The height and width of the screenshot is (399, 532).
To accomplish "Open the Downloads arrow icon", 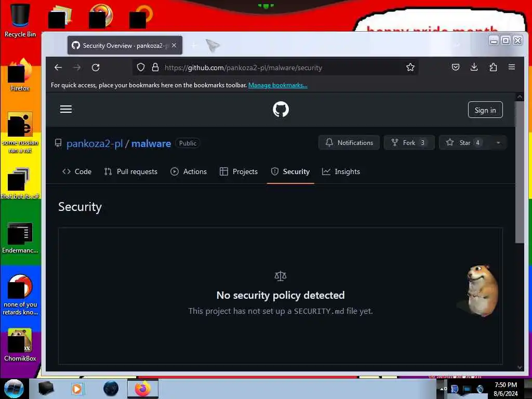I will click(474, 67).
